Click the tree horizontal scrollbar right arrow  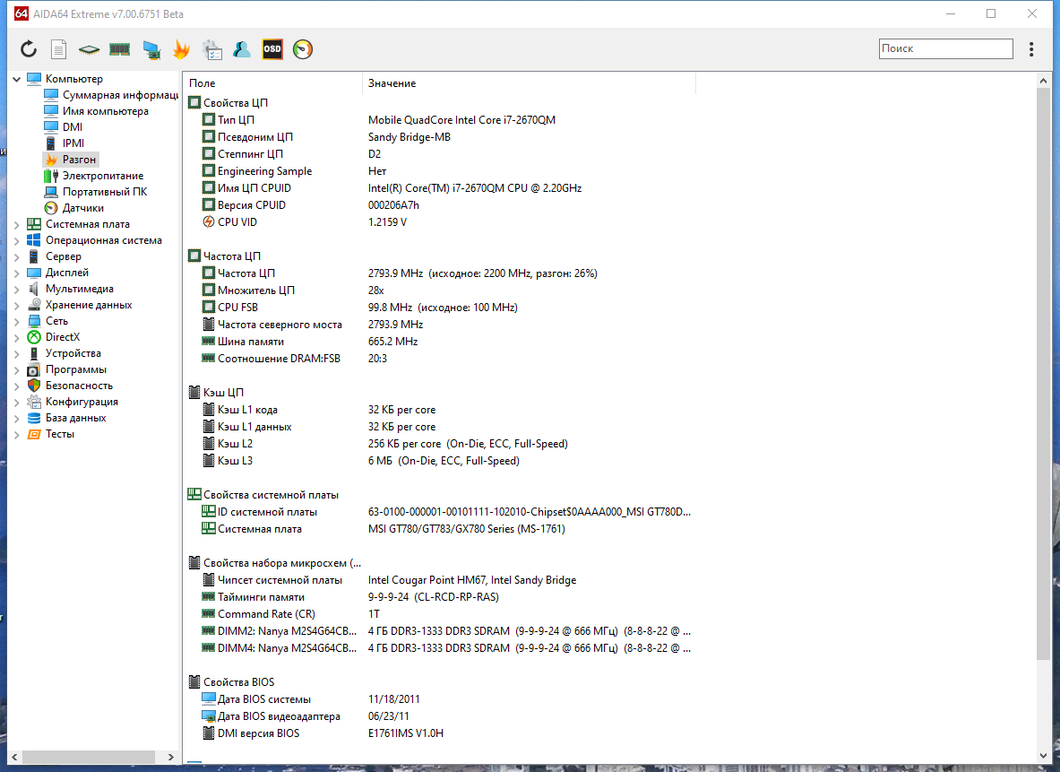pyautogui.click(x=170, y=757)
